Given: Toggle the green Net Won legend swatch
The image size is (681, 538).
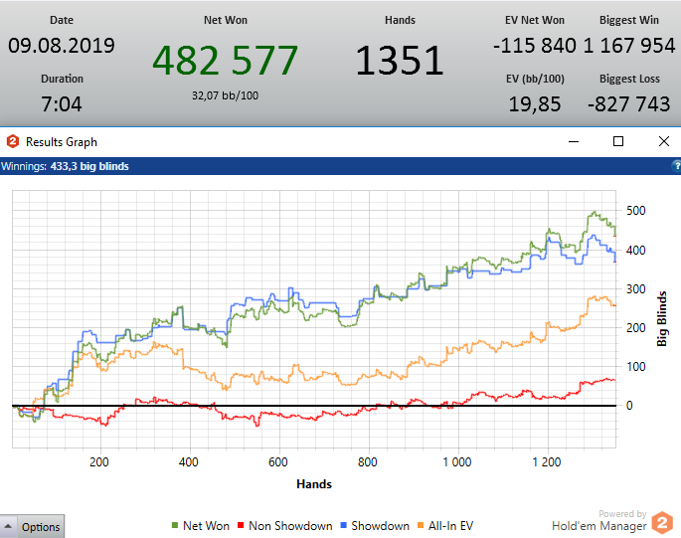Looking at the screenshot, I should point(175,525).
